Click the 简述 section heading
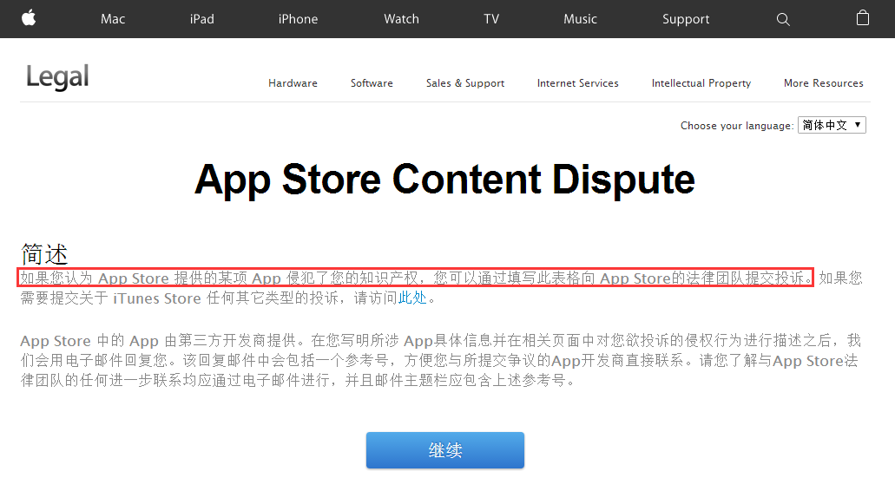The width and height of the screenshot is (895, 491). (44, 254)
